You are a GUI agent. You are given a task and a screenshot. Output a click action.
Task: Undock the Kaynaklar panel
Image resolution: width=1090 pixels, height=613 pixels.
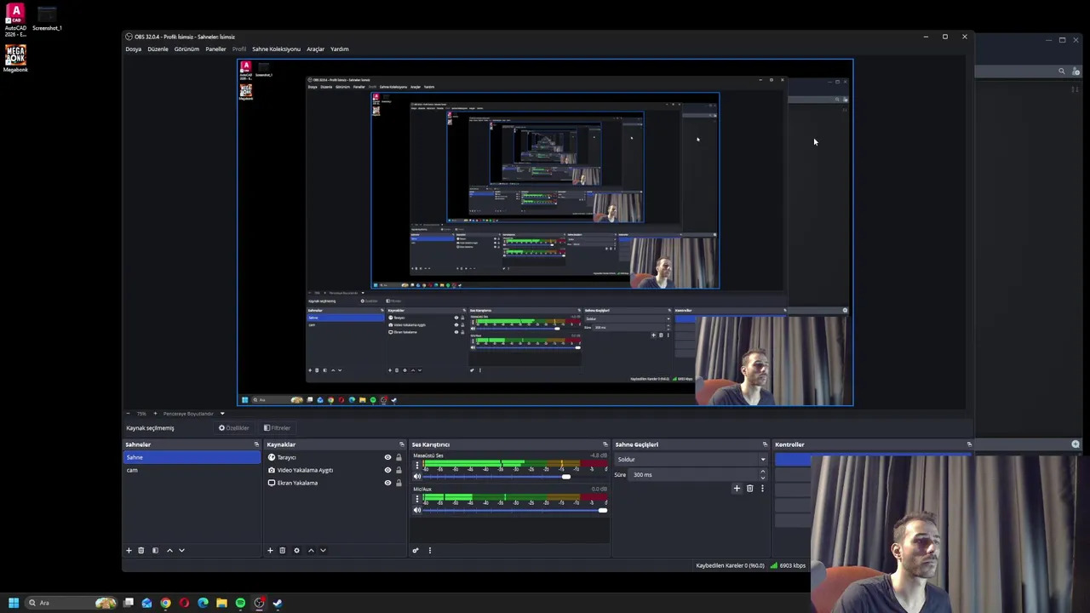coord(401,444)
